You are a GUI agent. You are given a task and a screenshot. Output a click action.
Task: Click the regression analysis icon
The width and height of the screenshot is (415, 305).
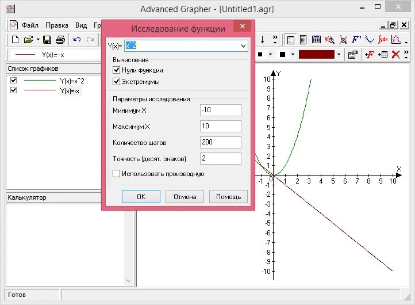396,40
